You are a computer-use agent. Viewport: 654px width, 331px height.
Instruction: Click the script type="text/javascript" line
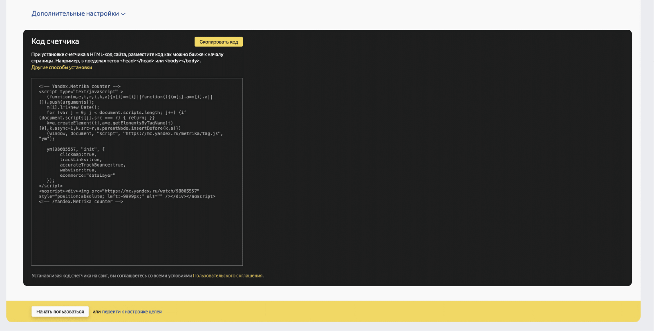pos(81,92)
